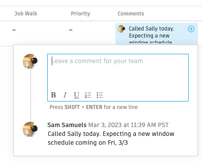This screenshot has width=202, height=165.
Task: Click Sam Samuels' avatar in comment thread
Action: [30, 129]
